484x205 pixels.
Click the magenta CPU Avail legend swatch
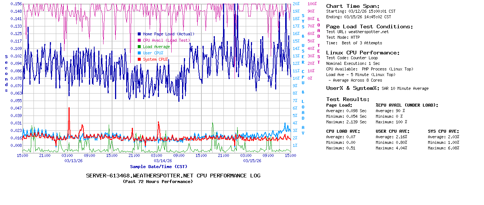(139, 40)
